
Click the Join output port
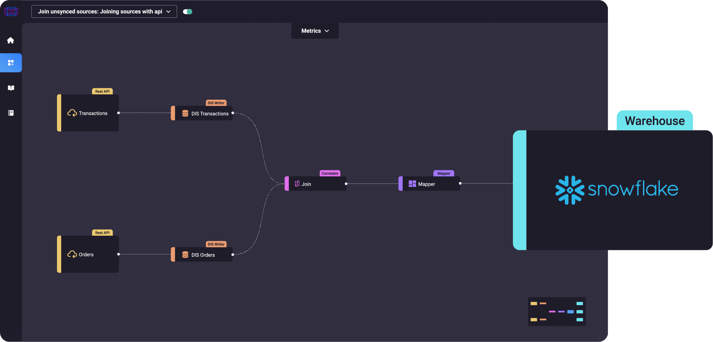pyautogui.click(x=346, y=184)
